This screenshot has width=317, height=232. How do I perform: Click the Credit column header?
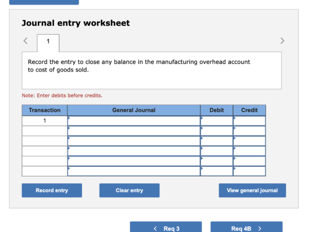pyautogui.click(x=249, y=110)
